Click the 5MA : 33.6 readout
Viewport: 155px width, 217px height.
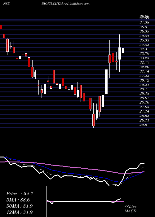tap(18, 200)
